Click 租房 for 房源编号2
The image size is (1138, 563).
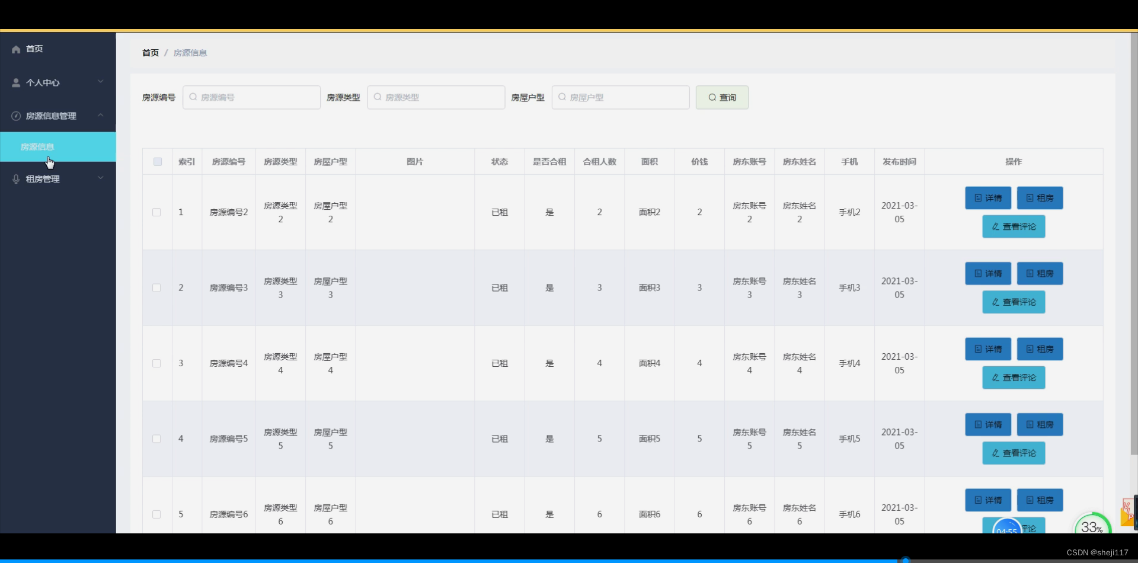(x=1040, y=198)
